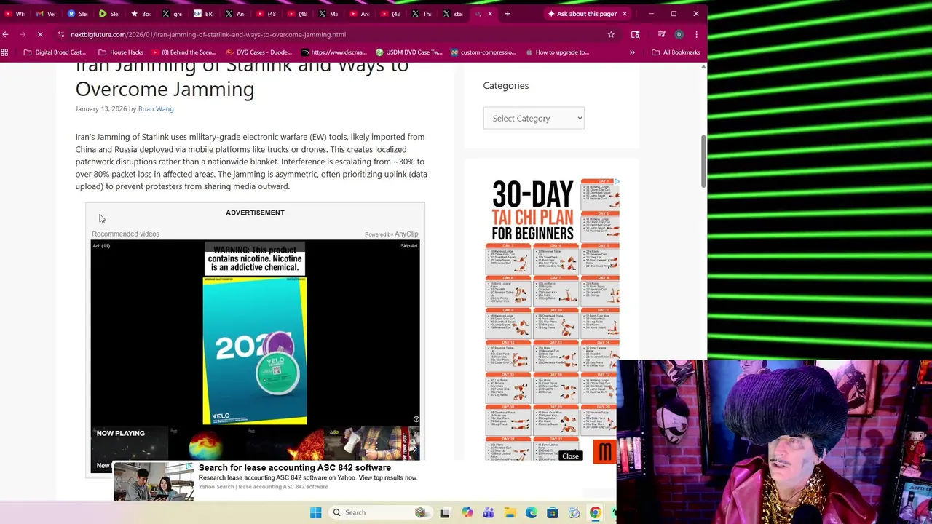Skip the video ad
Screen dimensions: 932x524
pos(408,246)
